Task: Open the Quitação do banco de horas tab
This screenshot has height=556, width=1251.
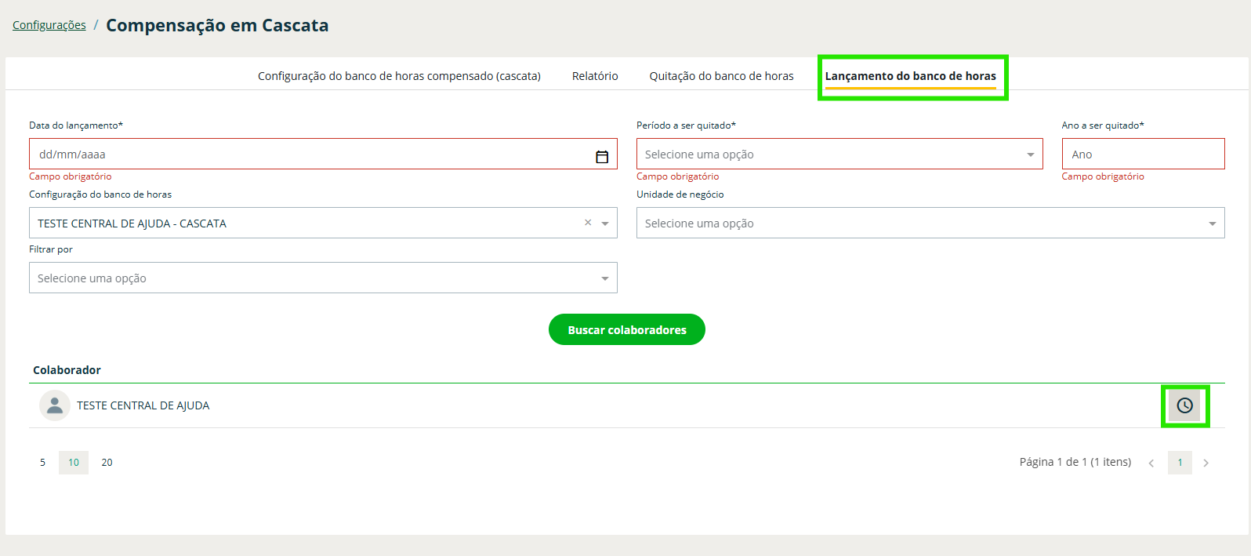Action: tap(721, 76)
